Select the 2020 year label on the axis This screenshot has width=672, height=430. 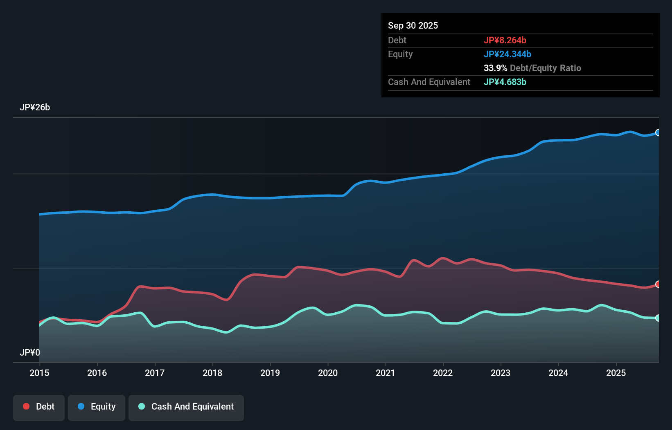tap(328, 373)
